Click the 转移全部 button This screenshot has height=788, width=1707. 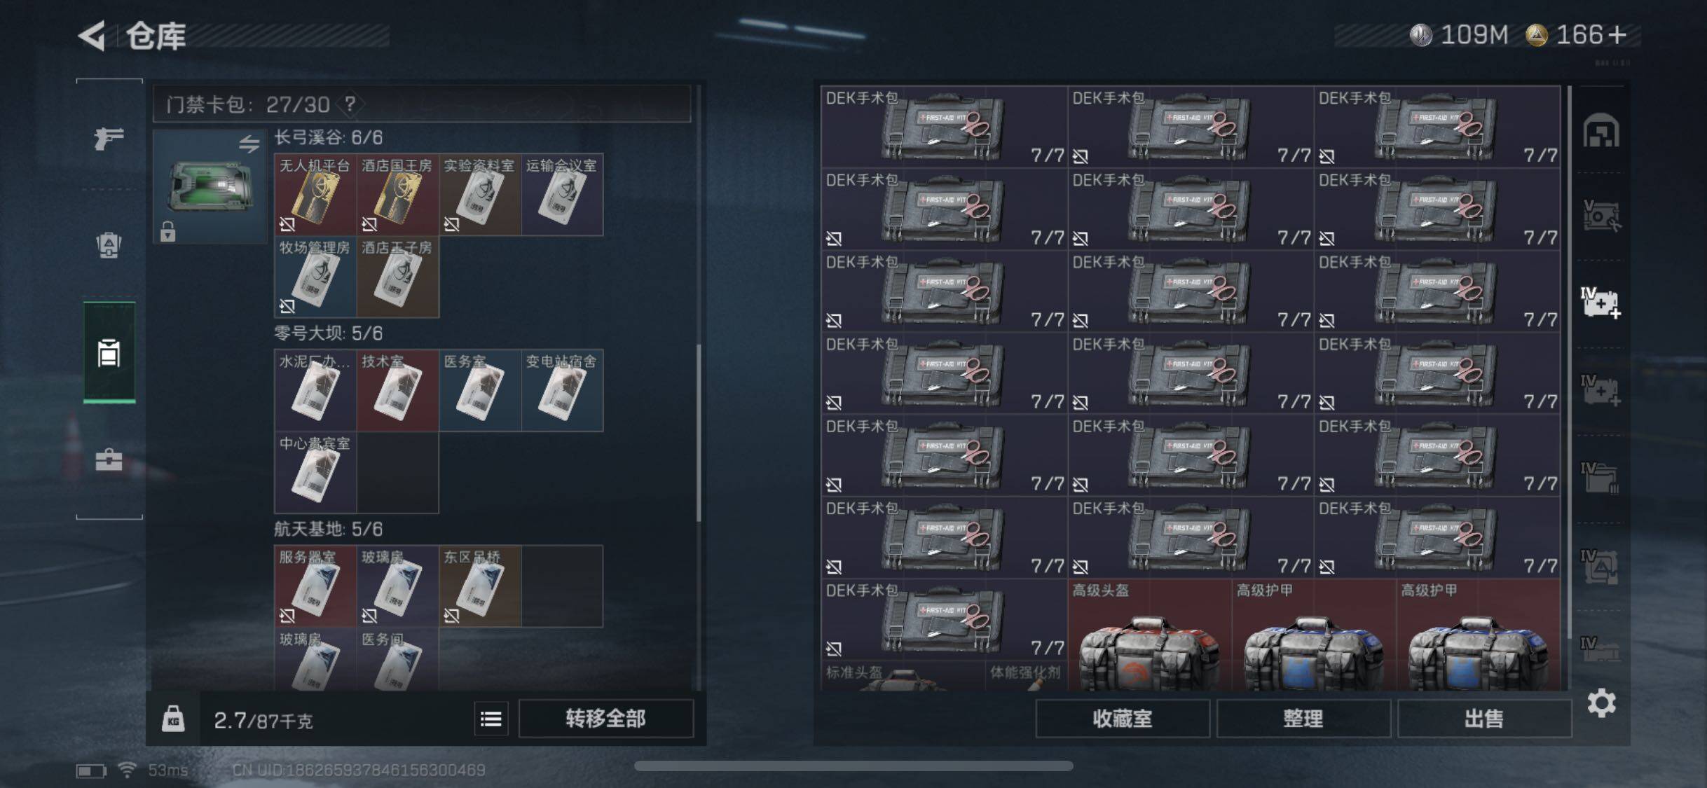click(606, 719)
